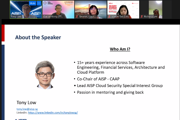
Task: Click the '15+ years experience' bullet text
Action: click(121, 67)
